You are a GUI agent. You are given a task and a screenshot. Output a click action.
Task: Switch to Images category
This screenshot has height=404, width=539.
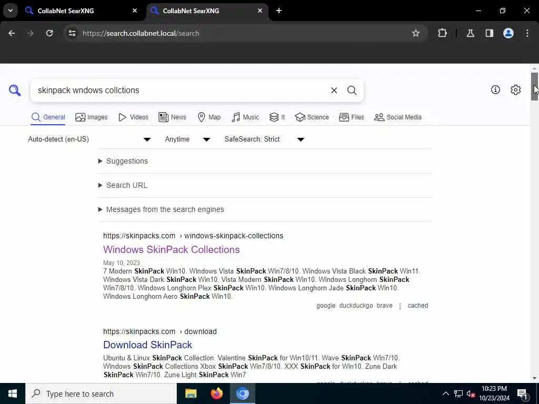click(92, 117)
